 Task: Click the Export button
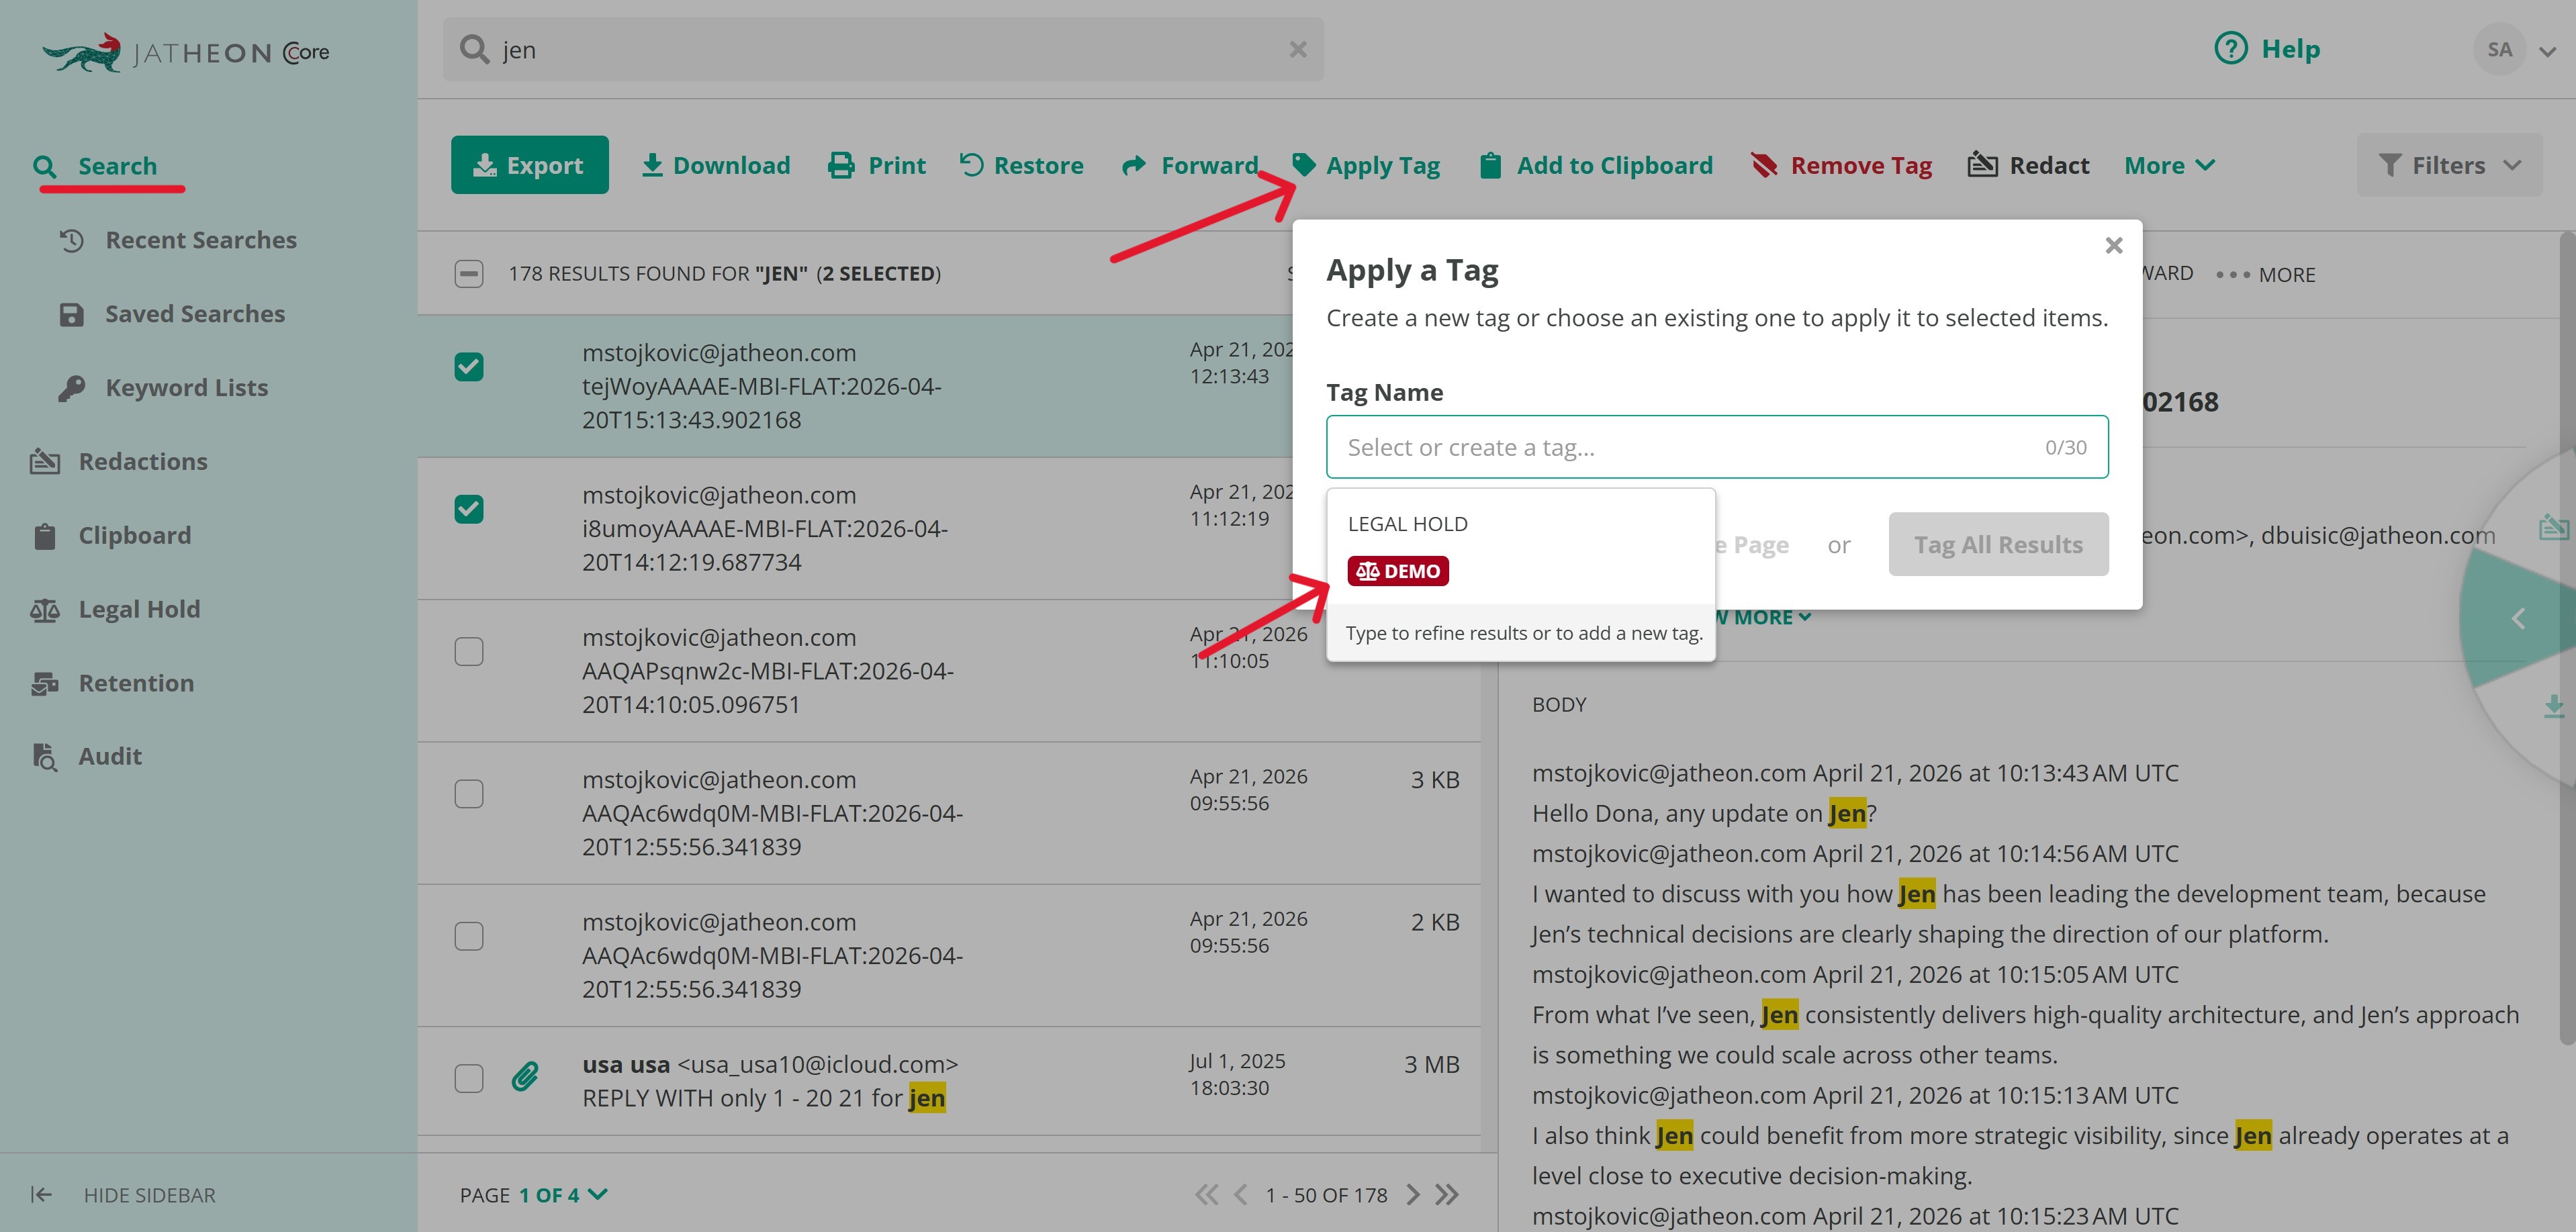click(x=530, y=165)
